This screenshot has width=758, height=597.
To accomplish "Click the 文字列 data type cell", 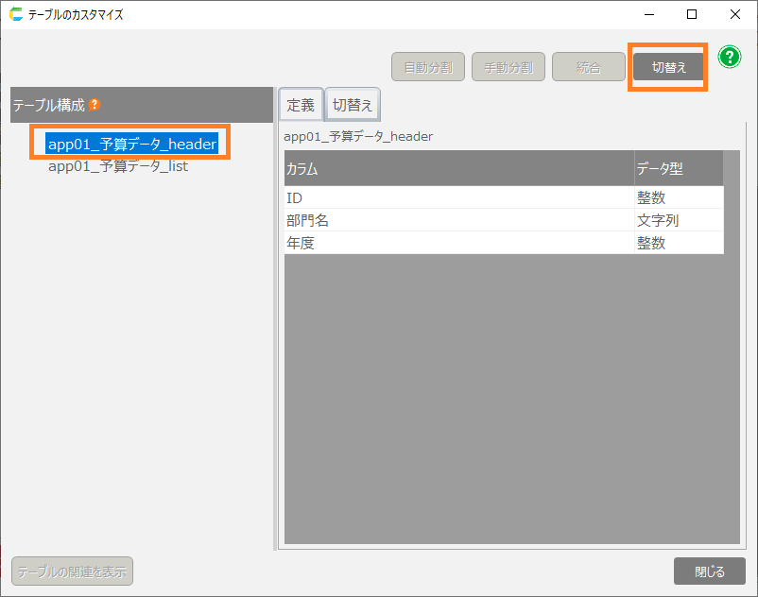I will point(678,220).
